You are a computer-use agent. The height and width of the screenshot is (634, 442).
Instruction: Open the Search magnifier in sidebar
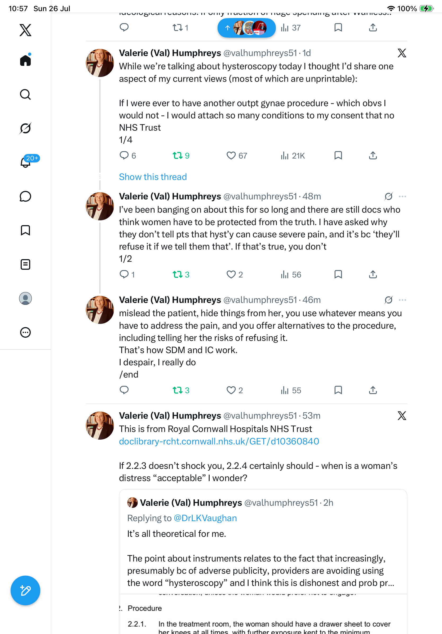tap(25, 95)
